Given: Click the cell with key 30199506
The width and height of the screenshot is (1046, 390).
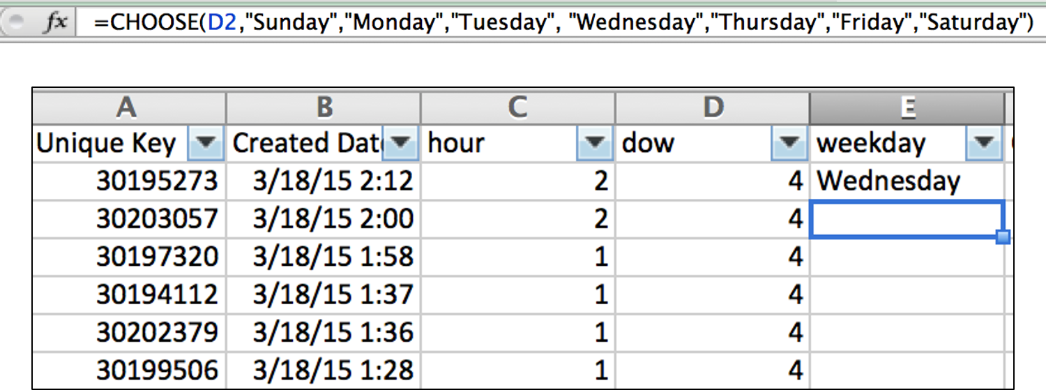Looking at the screenshot, I should click(129, 369).
